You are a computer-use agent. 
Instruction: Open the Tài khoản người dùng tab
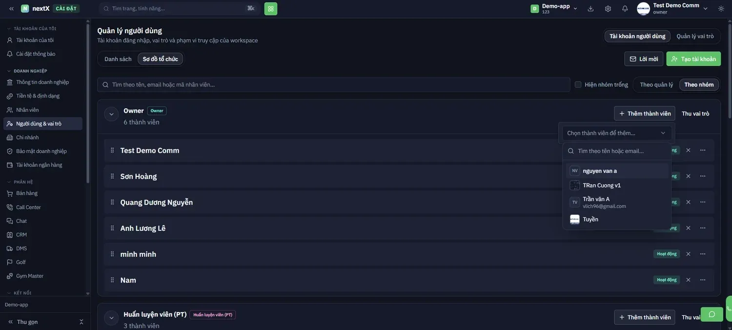[637, 36]
